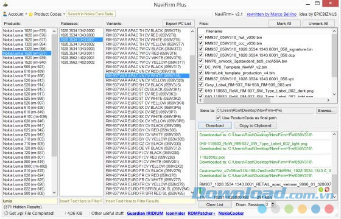Uncheck RM937_059V318_hwt_v050.bin file
Screen dimensions: 341x219
coord(201,37)
